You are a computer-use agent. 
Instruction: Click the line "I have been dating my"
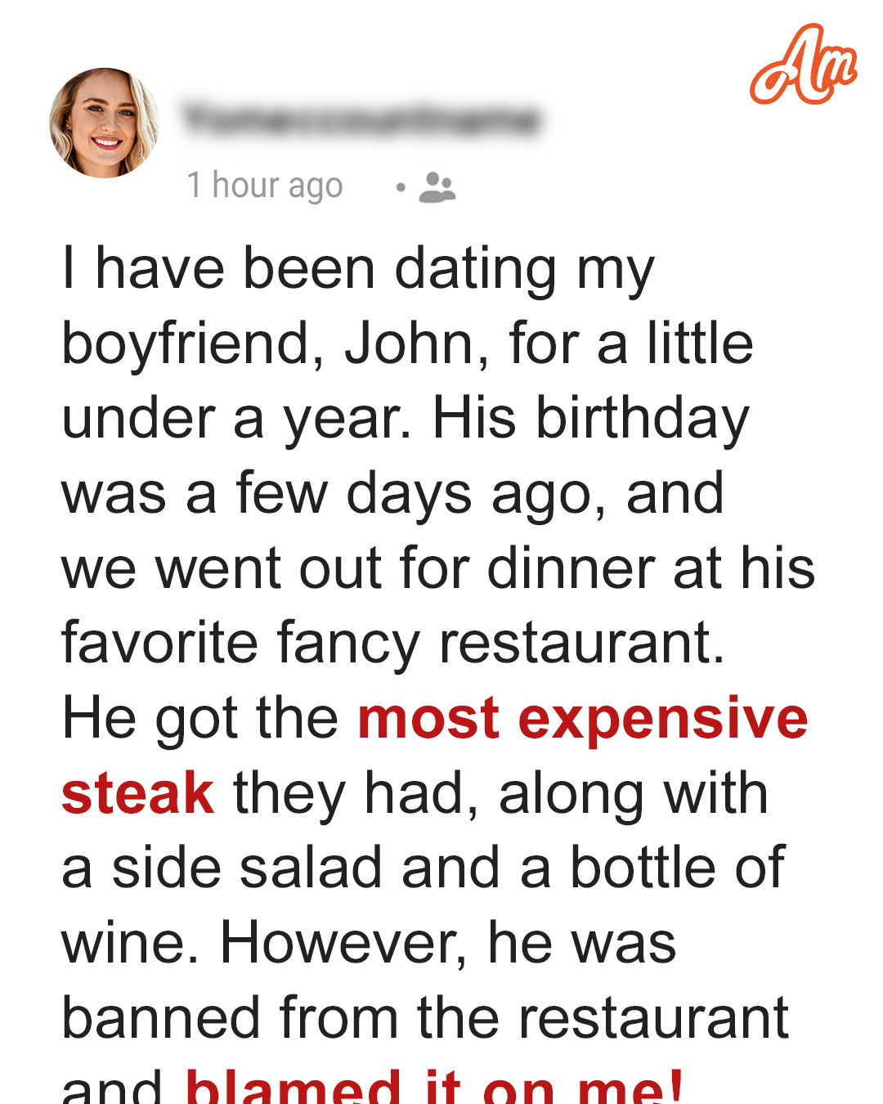[x=359, y=270]
